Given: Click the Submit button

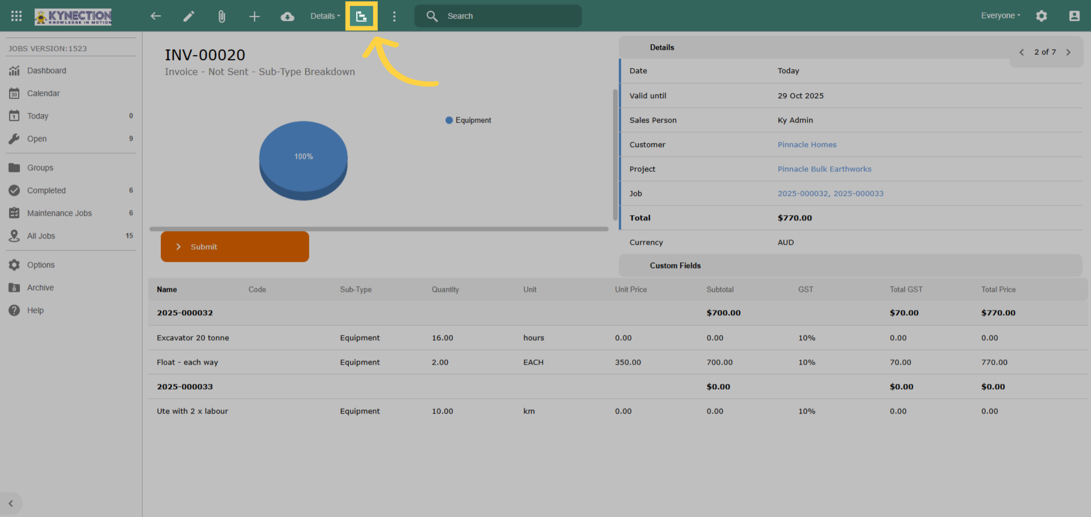Looking at the screenshot, I should (235, 247).
